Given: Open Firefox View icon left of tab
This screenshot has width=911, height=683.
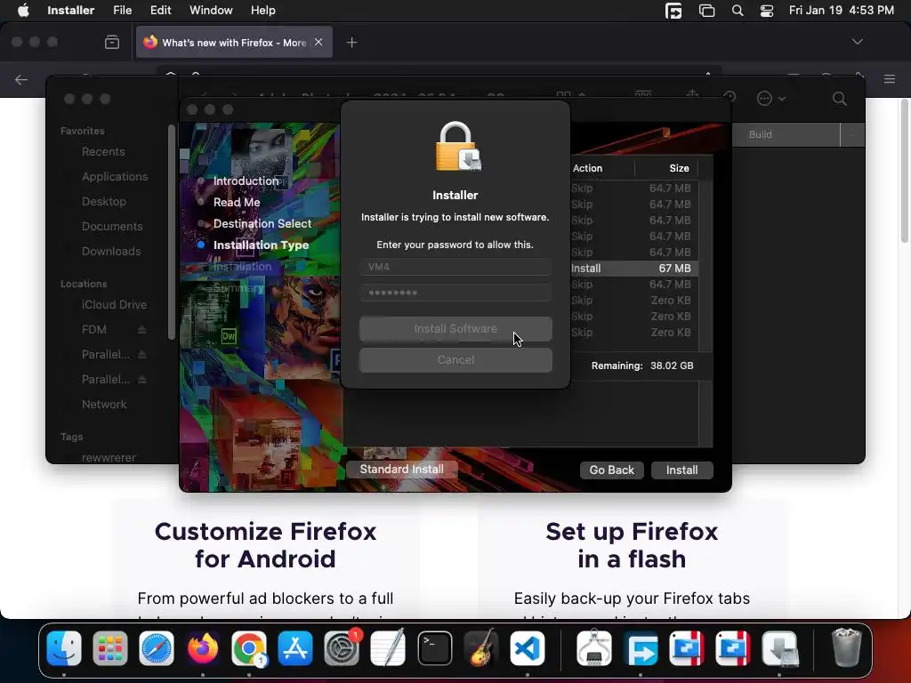Looking at the screenshot, I should tap(111, 42).
